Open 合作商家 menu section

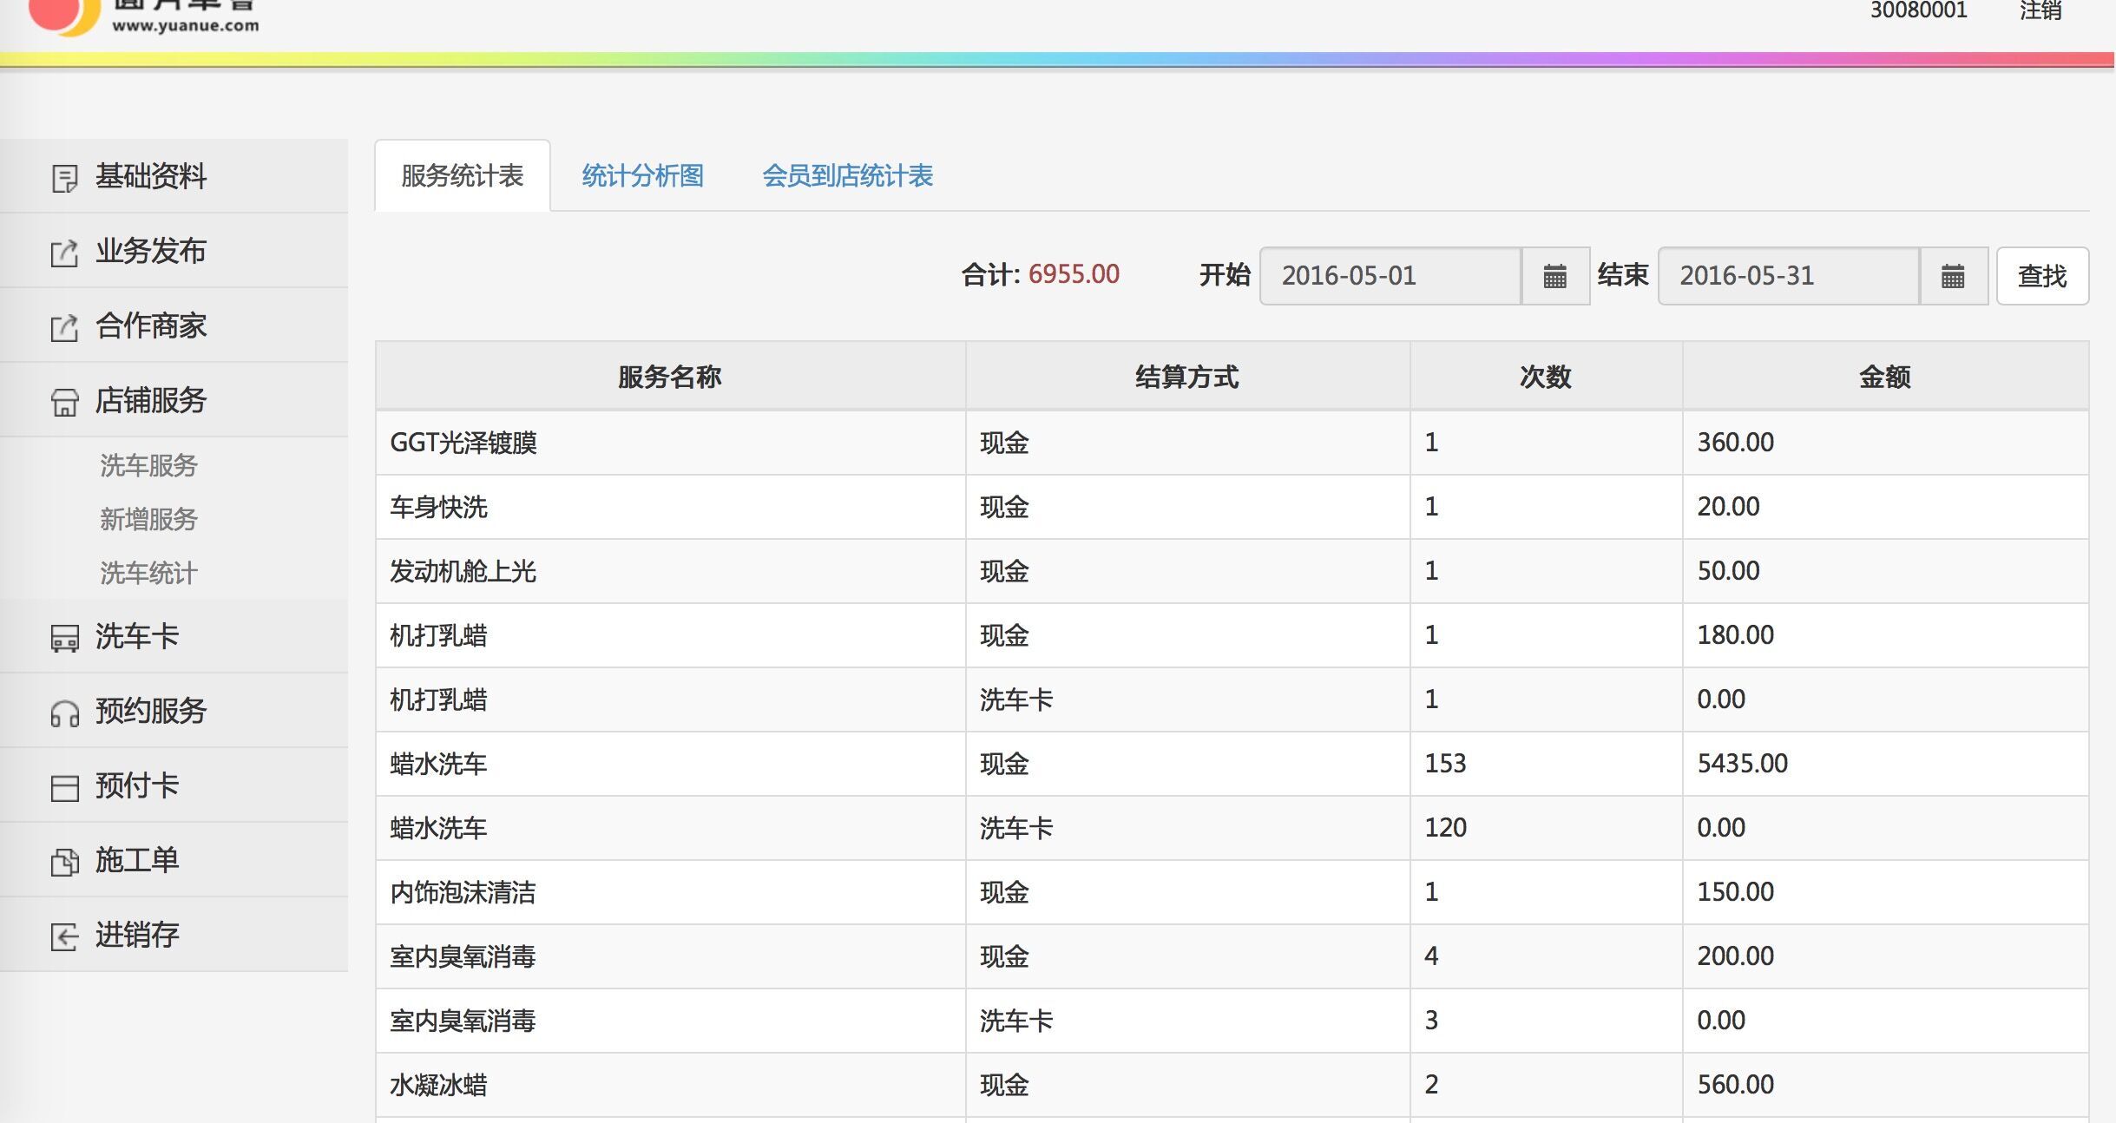point(174,325)
